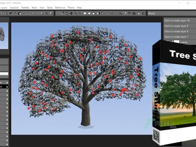Image resolution: width=196 pixels, height=147 pixels.
Task: Click the white bar in left panel
Action: coord(4,73)
